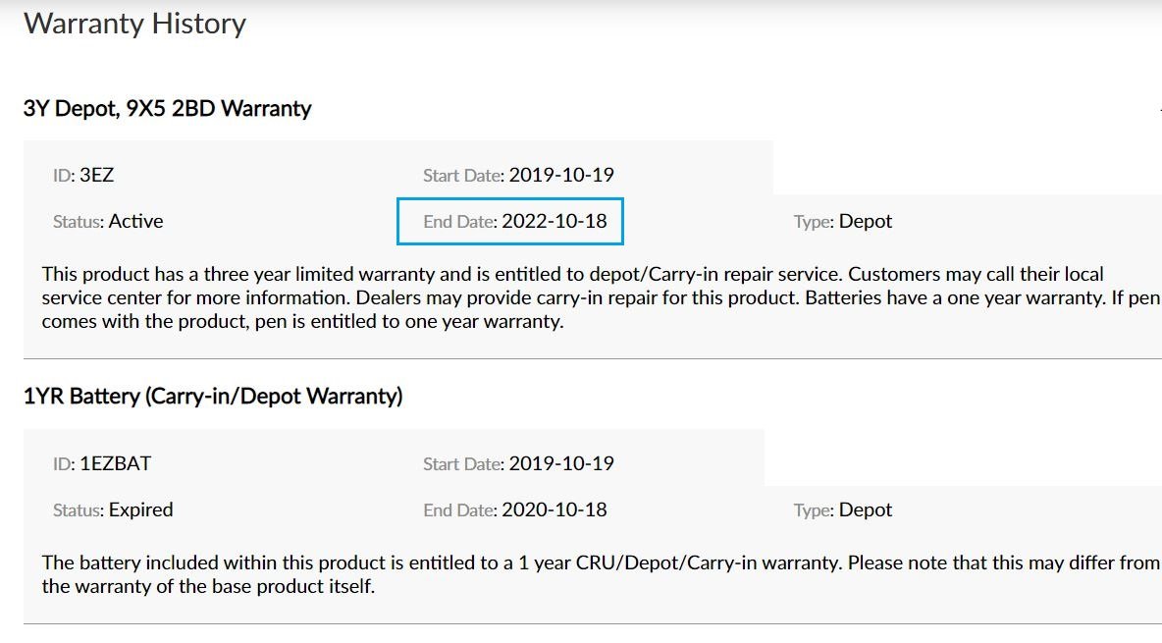Click the ID: 1EZBAT value
Viewport: 1162px width, 643px height.
point(101,463)
